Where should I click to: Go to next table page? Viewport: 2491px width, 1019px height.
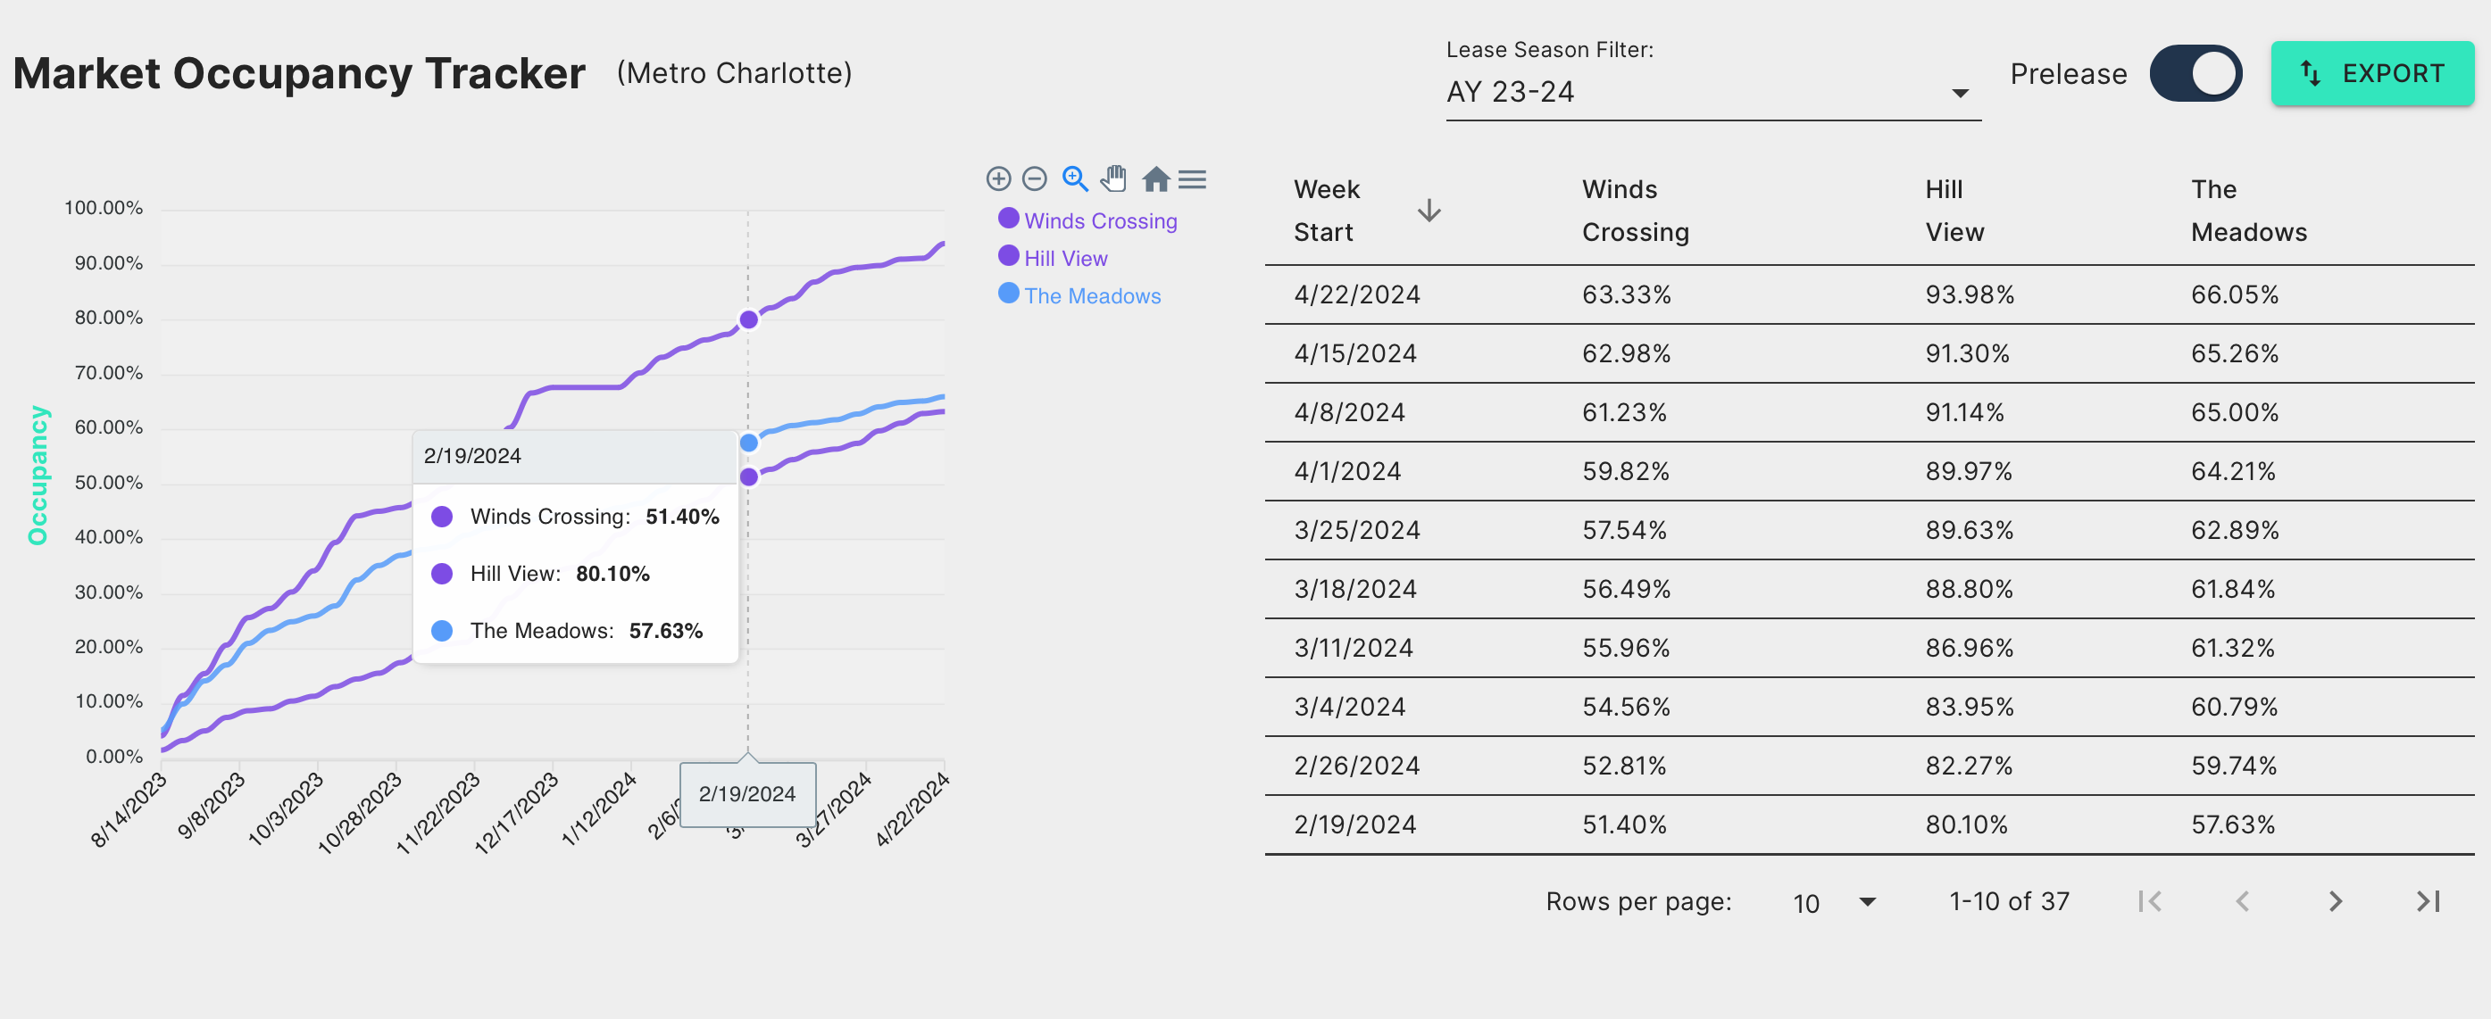pos(2335,901)
